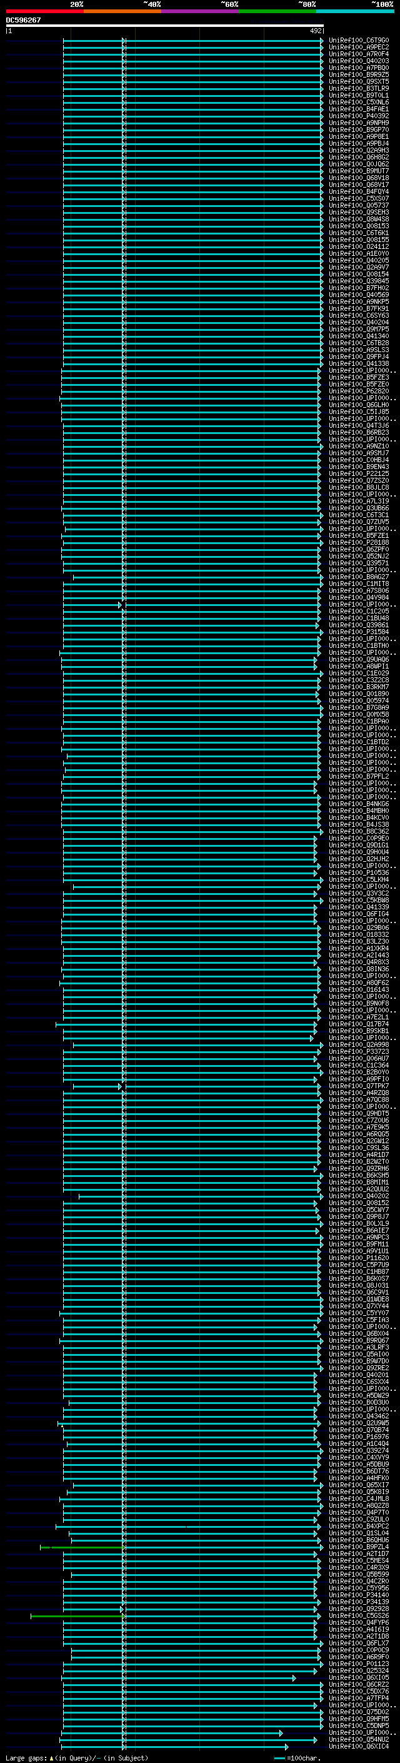Click label UniRef100_B9MUT7
Image resolution: width=400 pixels, height=1763 pixels.
[x=359, y=171]
